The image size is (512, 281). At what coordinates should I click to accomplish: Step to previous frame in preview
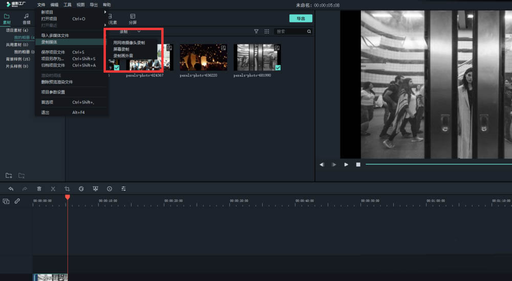pos(322,165)
